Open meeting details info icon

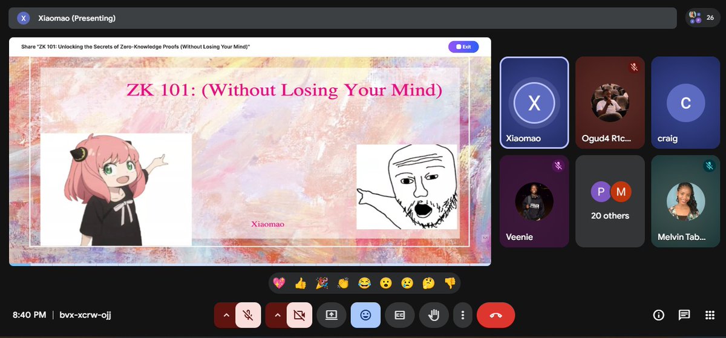659,315
